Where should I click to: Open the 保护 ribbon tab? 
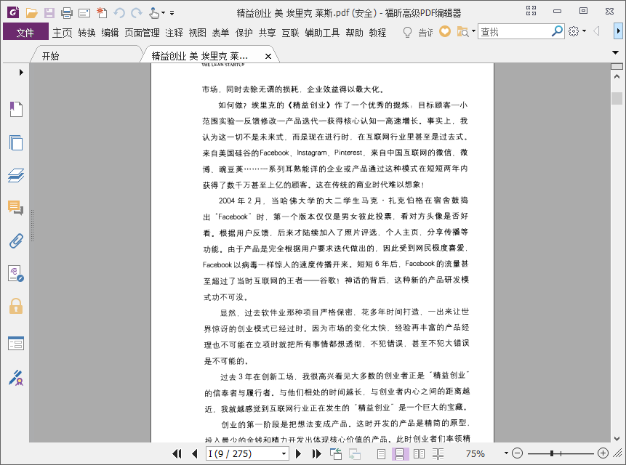[244, 33]
